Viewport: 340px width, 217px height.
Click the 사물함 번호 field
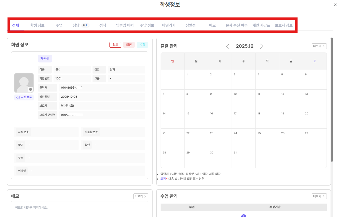pyautogui.click(x=113, y=132)
